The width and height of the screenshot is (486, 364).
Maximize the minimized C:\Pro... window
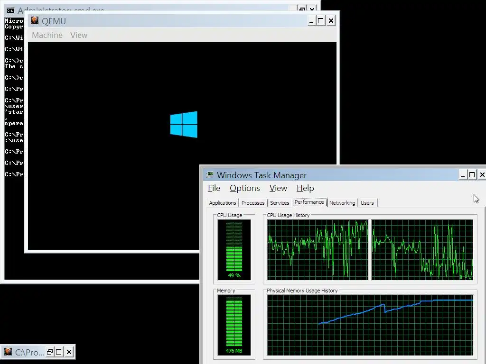coord(59,352)
